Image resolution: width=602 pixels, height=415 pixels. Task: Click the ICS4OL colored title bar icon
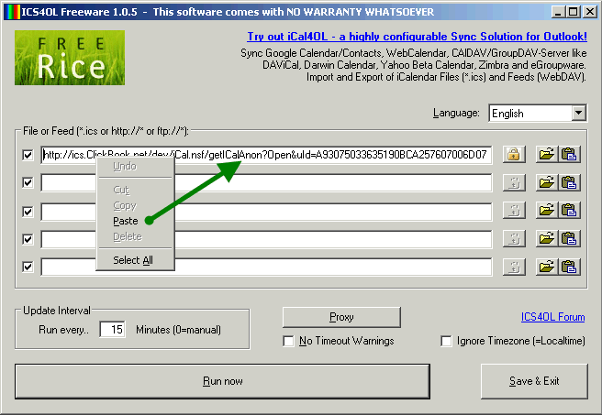tap(12, 12)
